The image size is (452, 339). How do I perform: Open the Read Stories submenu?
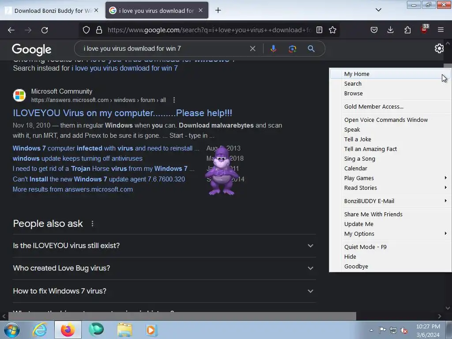pos(390,188)
